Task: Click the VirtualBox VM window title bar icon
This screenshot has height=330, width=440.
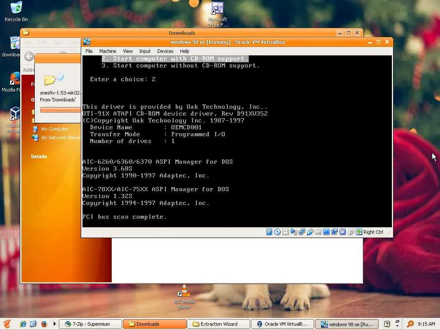Action: pyautogui.click(x=87, y=42)
